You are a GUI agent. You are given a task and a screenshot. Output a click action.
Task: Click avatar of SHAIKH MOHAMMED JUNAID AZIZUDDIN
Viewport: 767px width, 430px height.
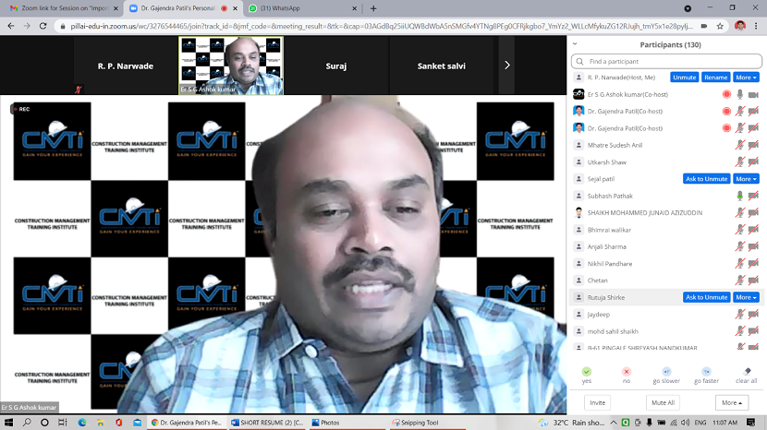[x=578, y=212]
